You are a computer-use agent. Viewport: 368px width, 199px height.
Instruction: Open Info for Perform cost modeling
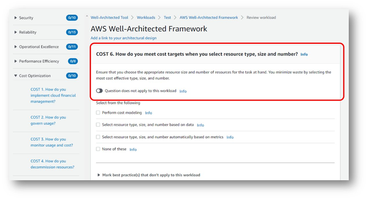click(x=149, y=113)
